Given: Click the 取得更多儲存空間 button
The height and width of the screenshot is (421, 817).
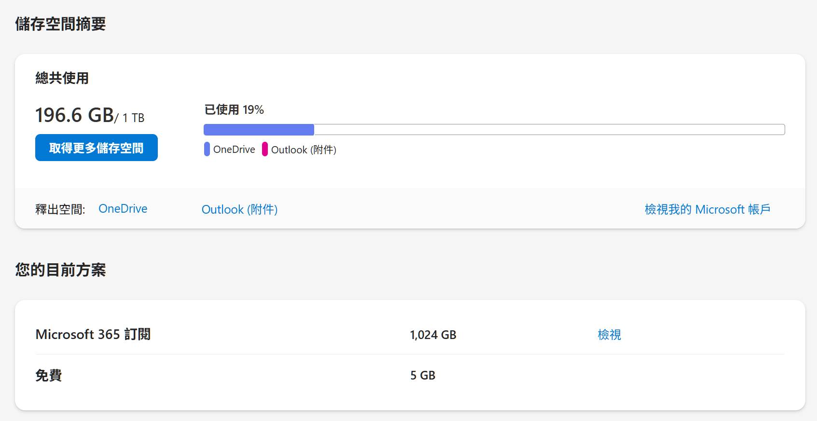Looking at the screenshot, I should point(97,148).
